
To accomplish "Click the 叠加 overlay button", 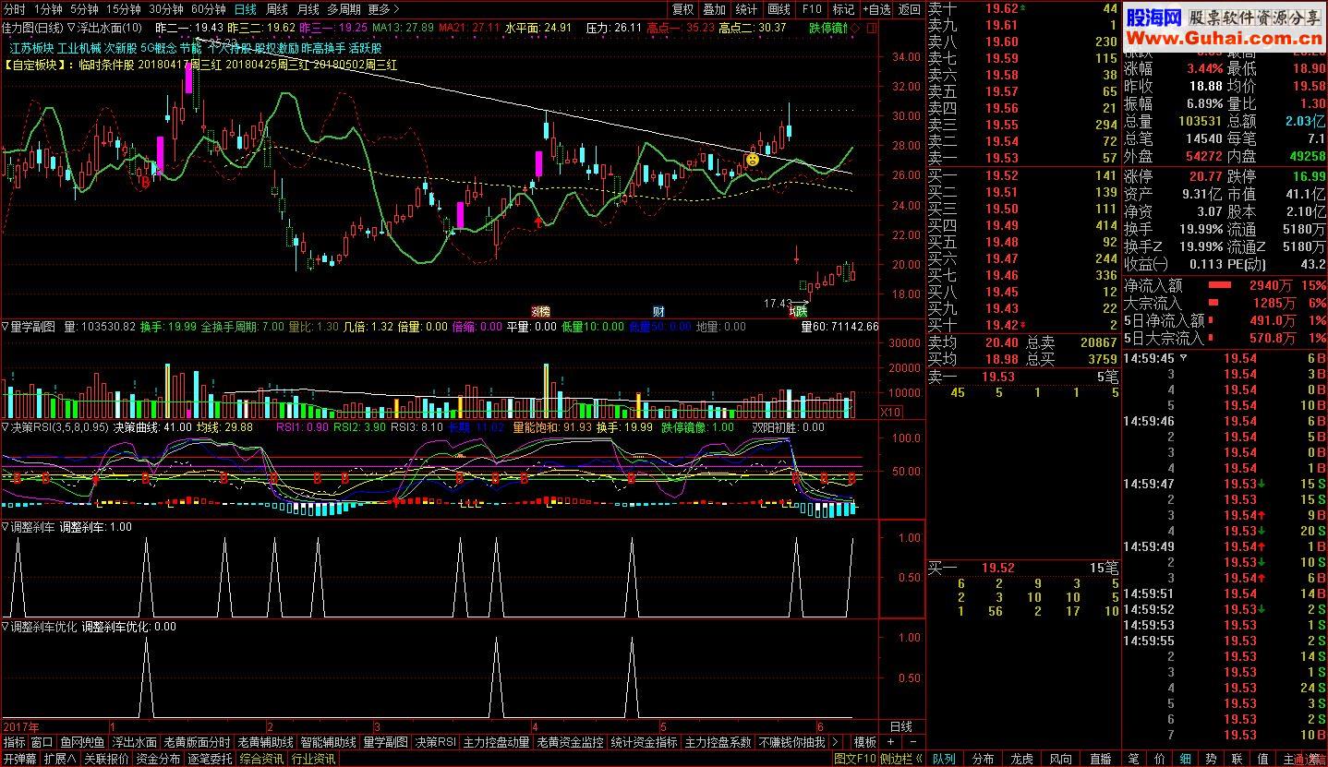I will 714,9.
